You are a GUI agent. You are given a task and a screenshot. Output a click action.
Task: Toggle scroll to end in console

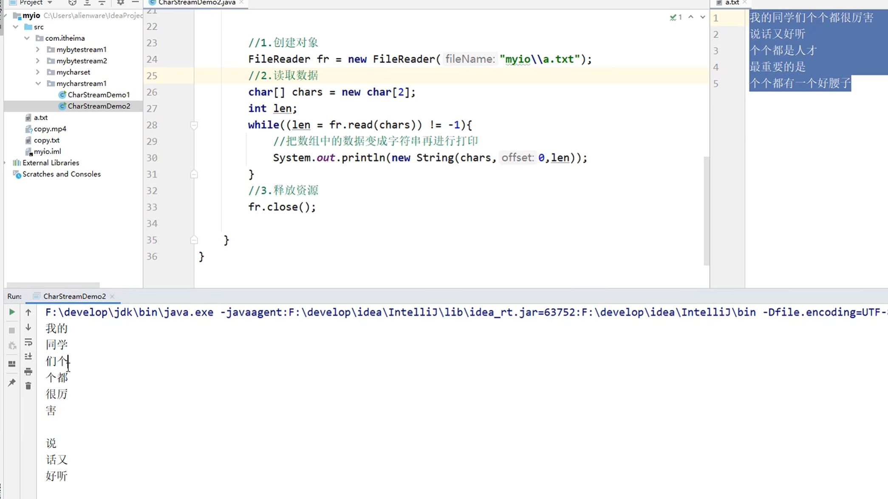[28, 356]
